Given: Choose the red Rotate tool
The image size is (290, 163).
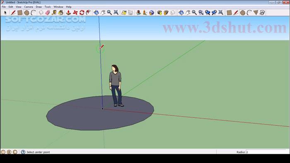Looking at the screenshot, I should (x=82, y=12).
